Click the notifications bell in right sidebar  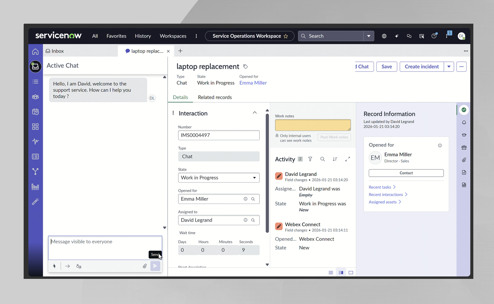click(x=464, y=122)
